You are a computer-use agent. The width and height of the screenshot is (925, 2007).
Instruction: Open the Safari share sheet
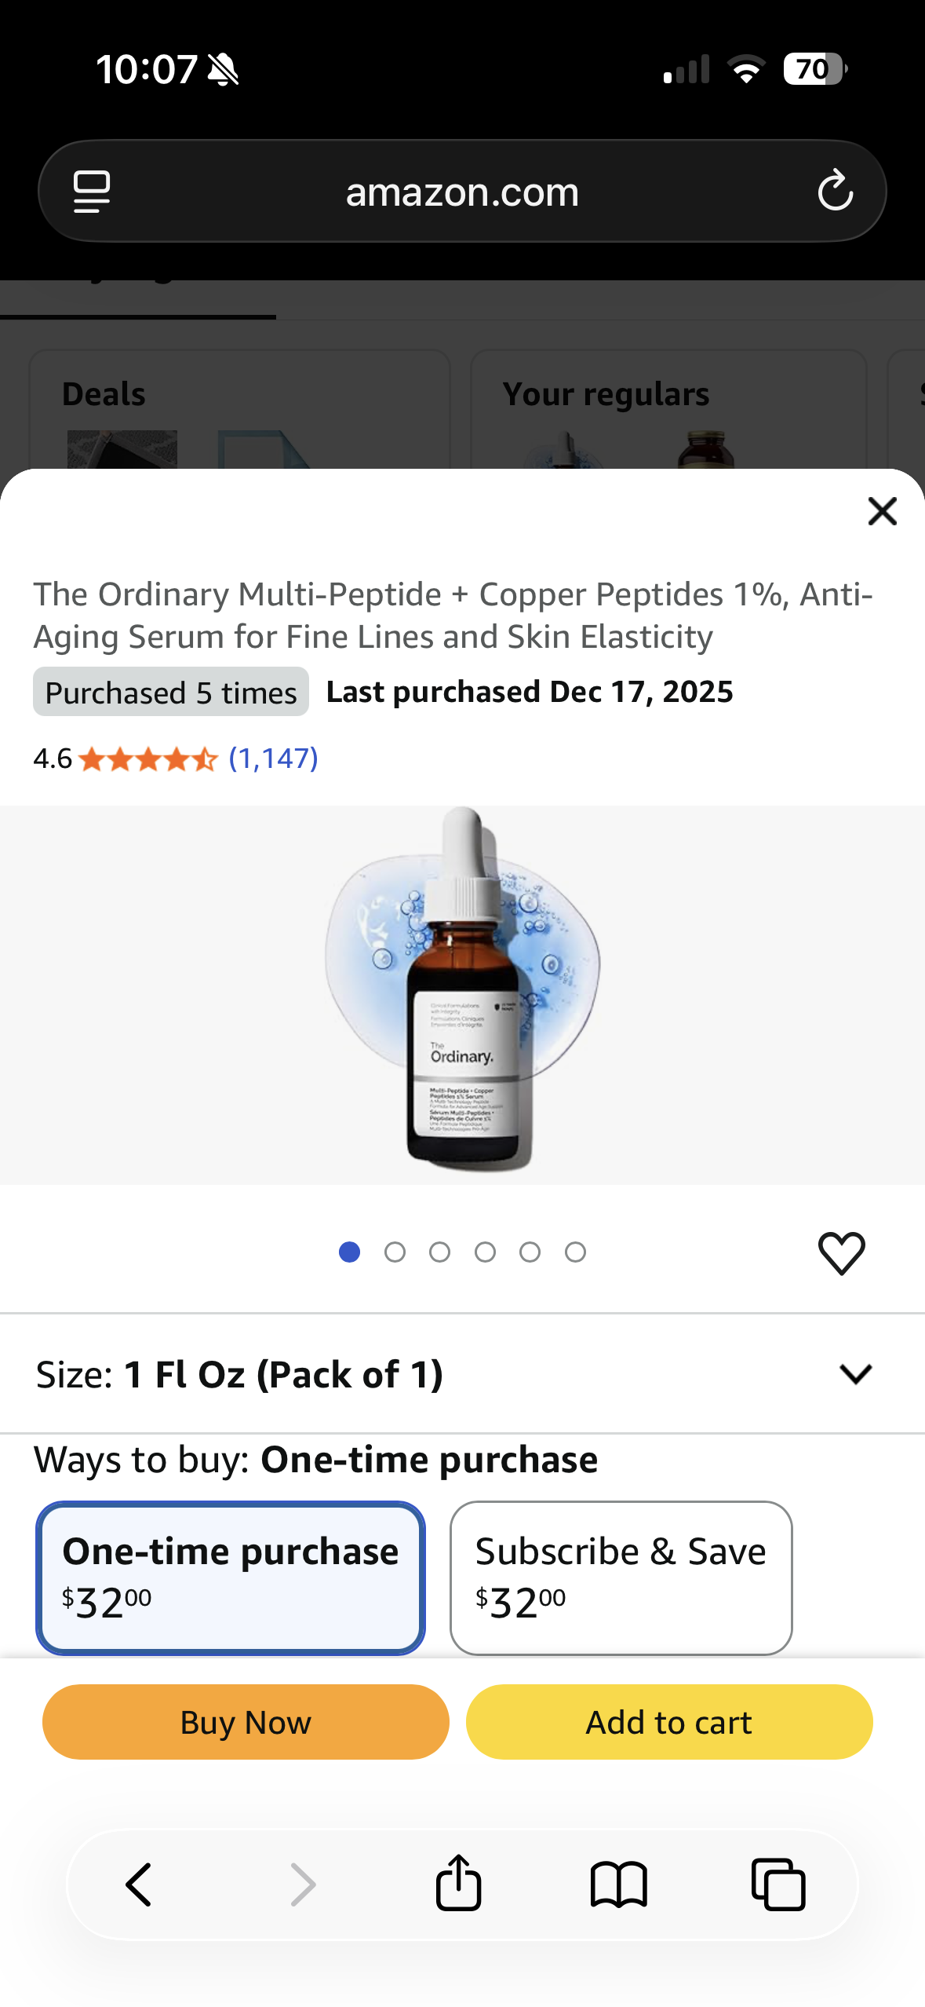point(458,1884)
